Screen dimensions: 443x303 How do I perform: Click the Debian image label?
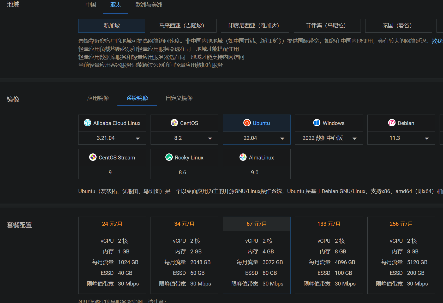406,123
